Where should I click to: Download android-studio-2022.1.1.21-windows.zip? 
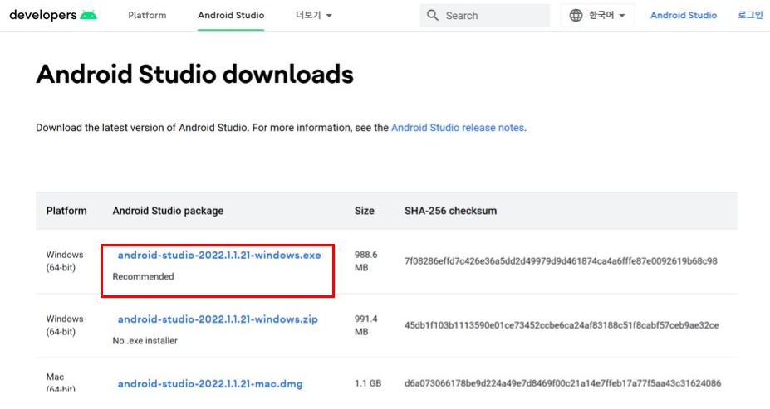pos(218,319)
